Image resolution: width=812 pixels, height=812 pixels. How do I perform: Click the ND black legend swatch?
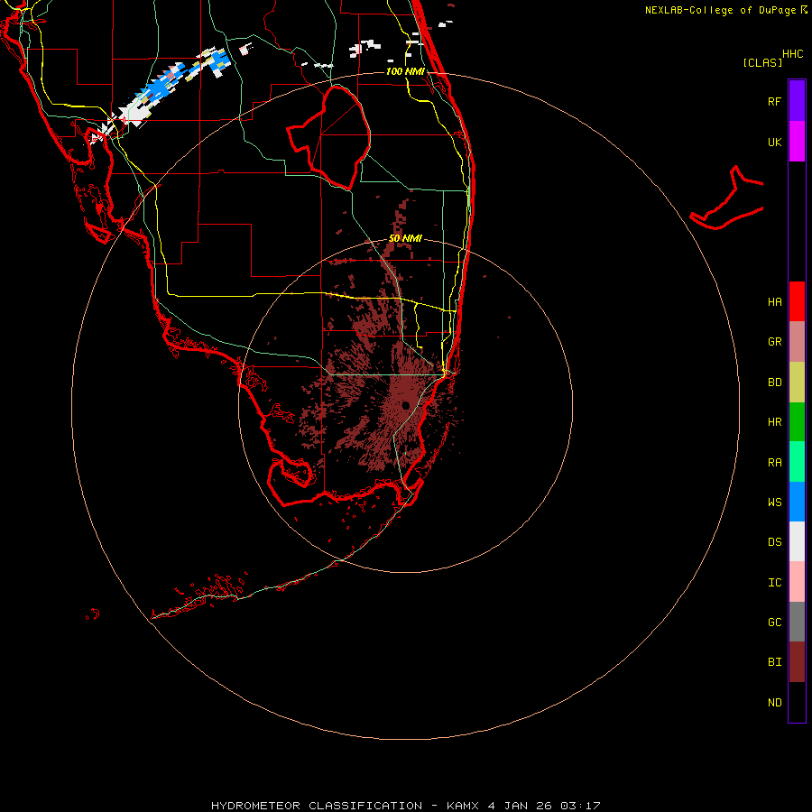tap(797, 702)
